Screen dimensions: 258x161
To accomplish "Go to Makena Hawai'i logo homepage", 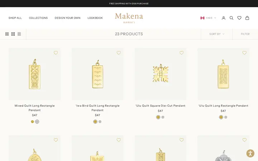I will point(129,18).
